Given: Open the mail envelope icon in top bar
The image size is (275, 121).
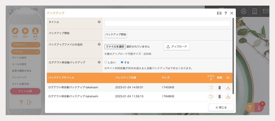Looking at the screenshot, I should click(266, 11).
